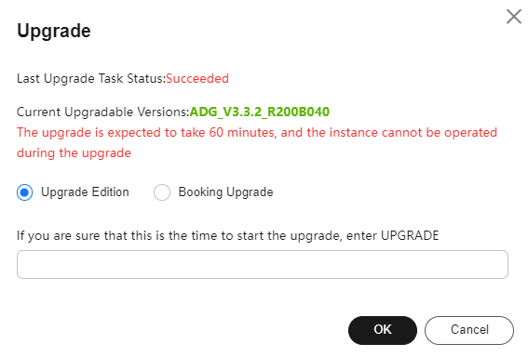The height and width of the screenshot is (357, 528).
Task: Cancel the upgrade dialog
Action: pyautogui.click(x=469, y=330)
